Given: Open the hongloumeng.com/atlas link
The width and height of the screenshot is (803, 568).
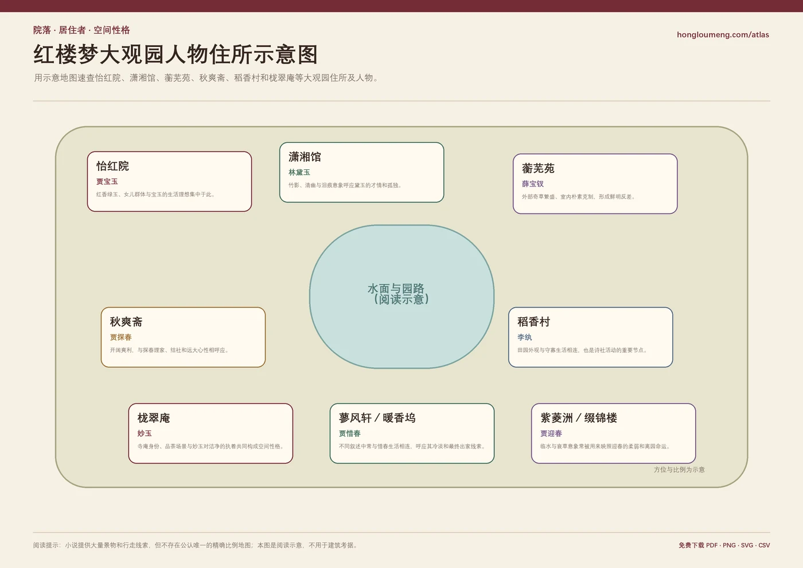Looking at the screenshot, I should 723,34.
